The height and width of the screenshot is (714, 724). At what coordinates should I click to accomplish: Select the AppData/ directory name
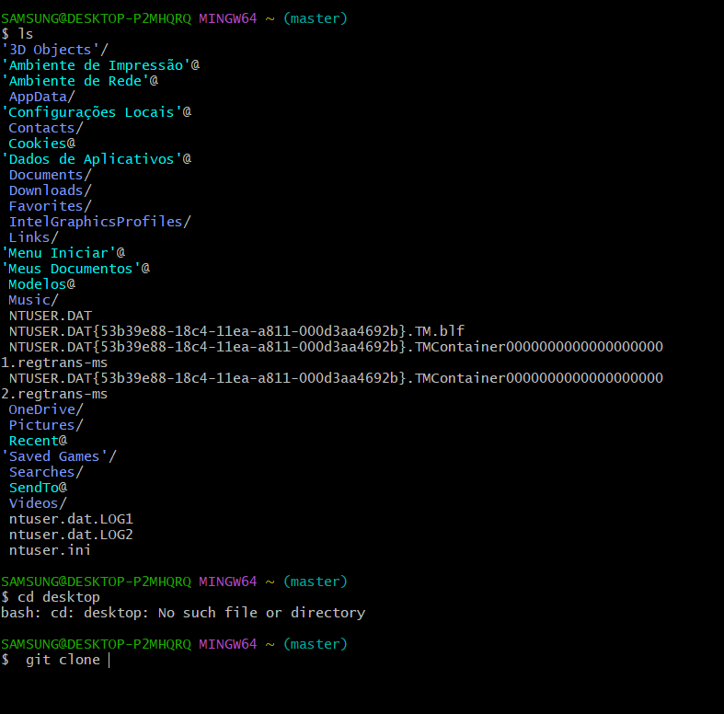(42, 97)
